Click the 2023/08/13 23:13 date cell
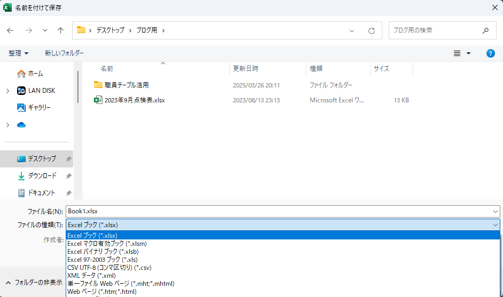Image resolution: width=503 pixels, height=297 pixels. click(256, 100)
